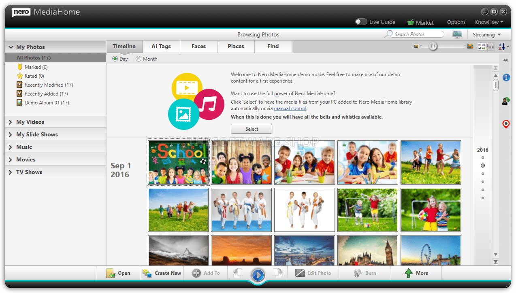
Task: Click Edit Photo in the bottom toolbar
Action: [x=313, y=273]
